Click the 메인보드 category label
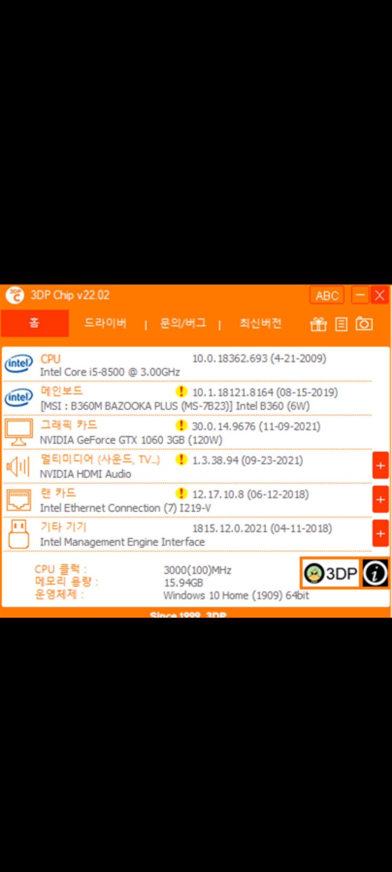 62,391
